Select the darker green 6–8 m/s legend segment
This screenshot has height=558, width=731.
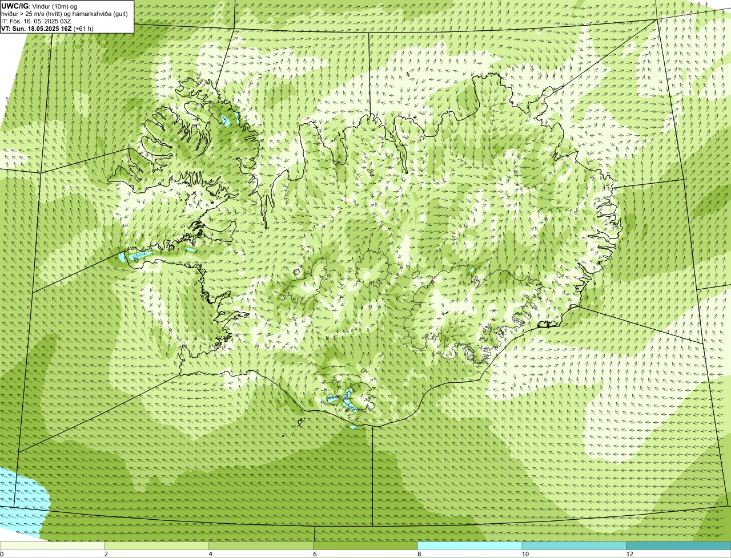(366, 545)
